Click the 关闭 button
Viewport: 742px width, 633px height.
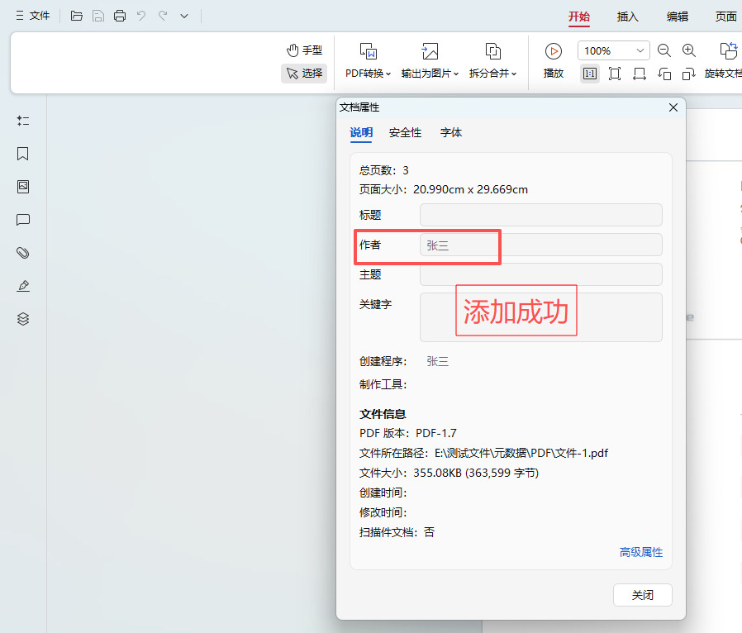[x=643, y=595]
